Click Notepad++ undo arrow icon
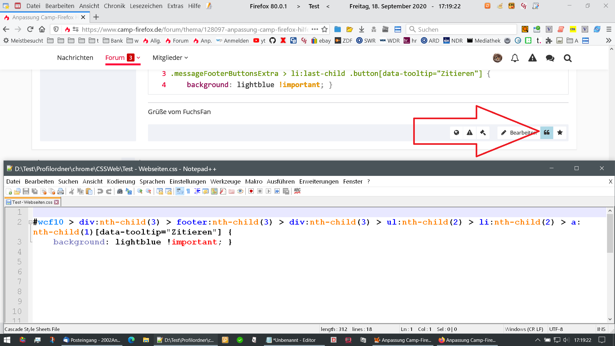The image size is (615, 346). [x=100, y=191]
